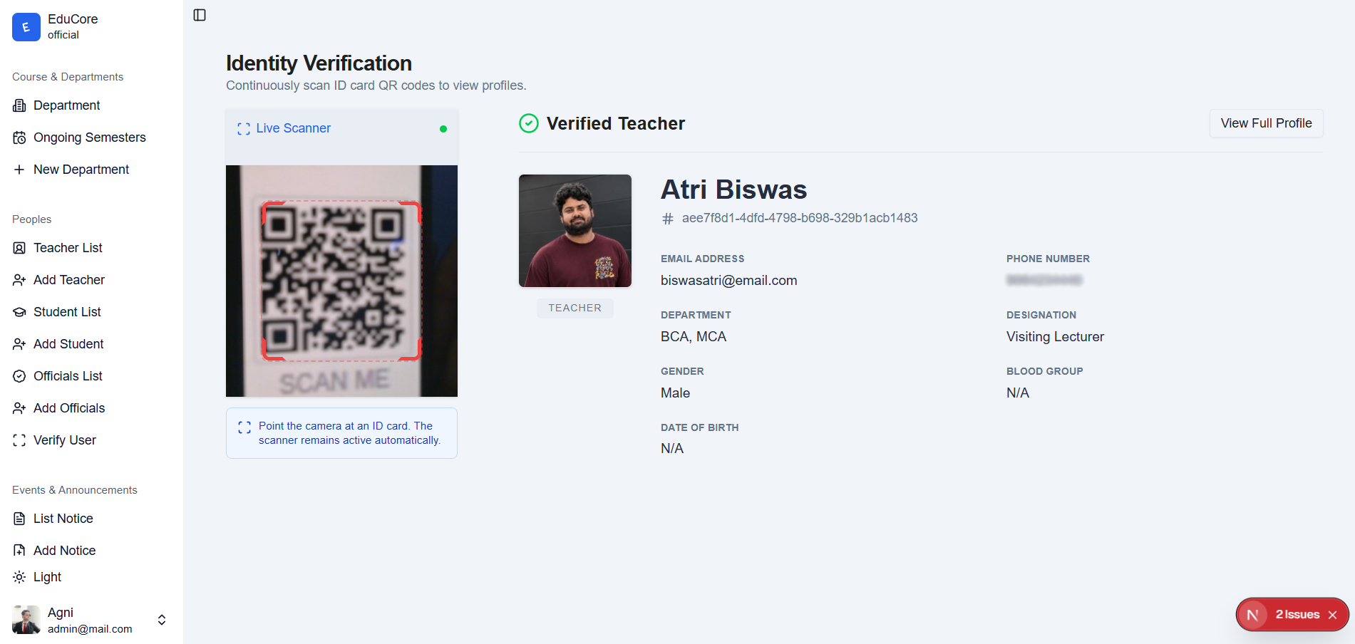This screenshot has height=644, width=1355.
Task: Open the Add Student page
Action: point(68,344)
